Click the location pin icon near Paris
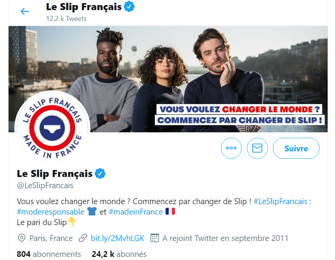This screenshot has width=335, height=260. coord(22,238)
